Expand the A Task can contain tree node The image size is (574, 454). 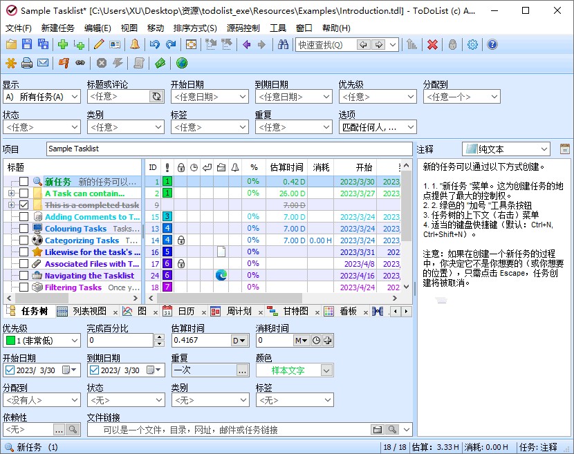click(x=11, y=193)
